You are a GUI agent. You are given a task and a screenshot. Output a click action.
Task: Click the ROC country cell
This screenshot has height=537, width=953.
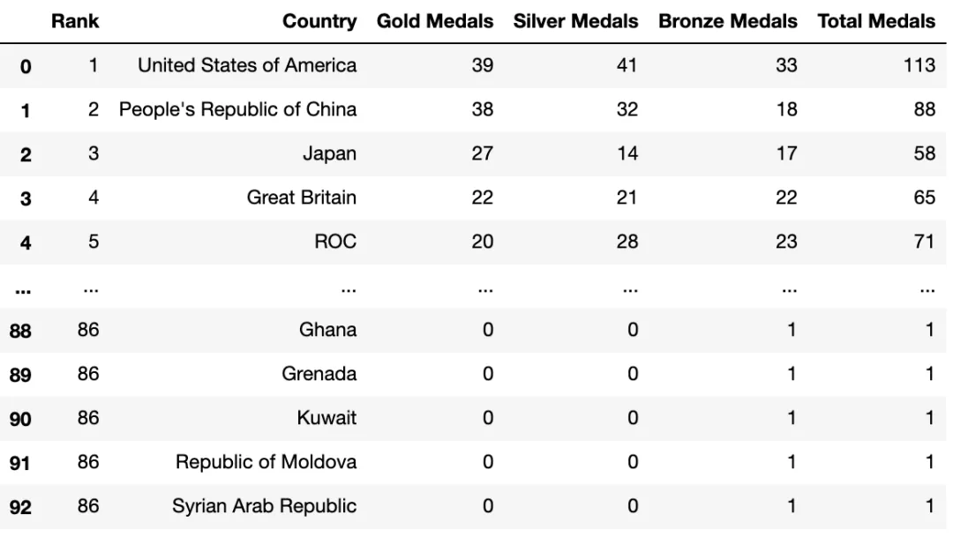[335, 242]
